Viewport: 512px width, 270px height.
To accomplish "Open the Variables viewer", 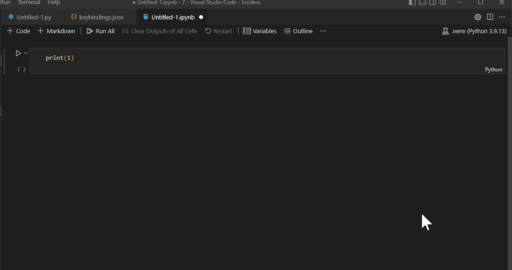I will pos(259,31).
